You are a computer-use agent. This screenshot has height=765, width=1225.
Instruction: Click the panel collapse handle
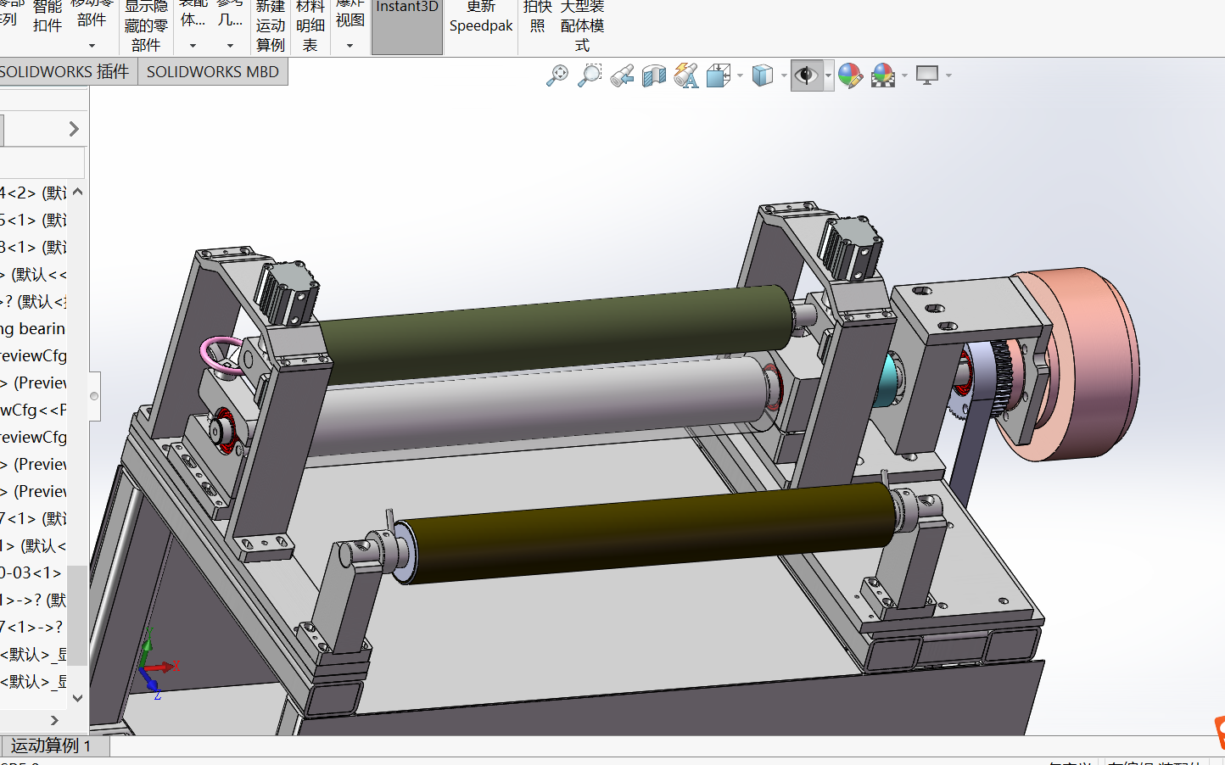(94, 396)
